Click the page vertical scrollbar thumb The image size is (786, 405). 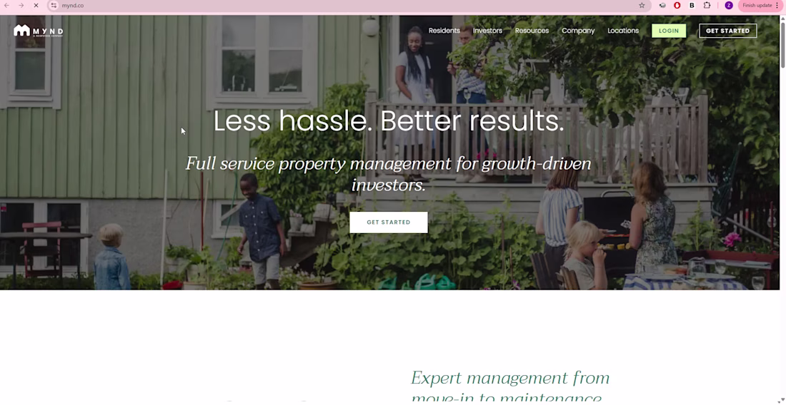(x=782, y=45)
